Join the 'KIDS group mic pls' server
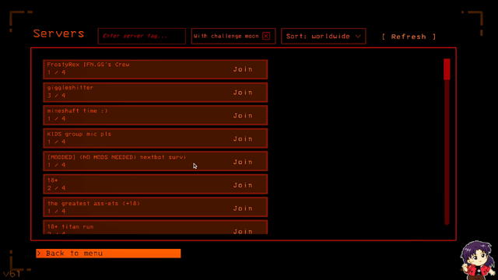Image resolution: width=498 pixels, height=280 pixels. (x=243, y=138)
